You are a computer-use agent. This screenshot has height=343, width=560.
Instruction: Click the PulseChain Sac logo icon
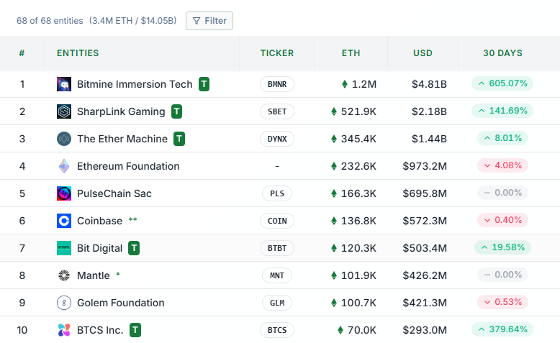coord(64,193)
